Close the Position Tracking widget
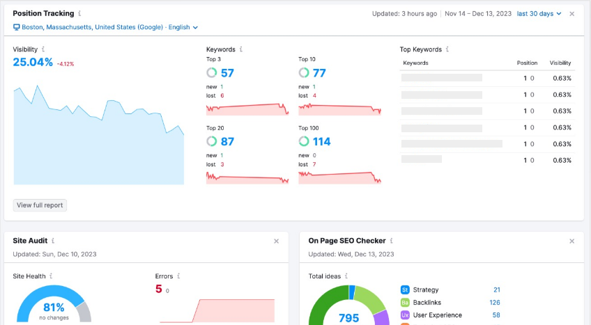591x325 pixels. pyautogui.click(x=571, y=14)
